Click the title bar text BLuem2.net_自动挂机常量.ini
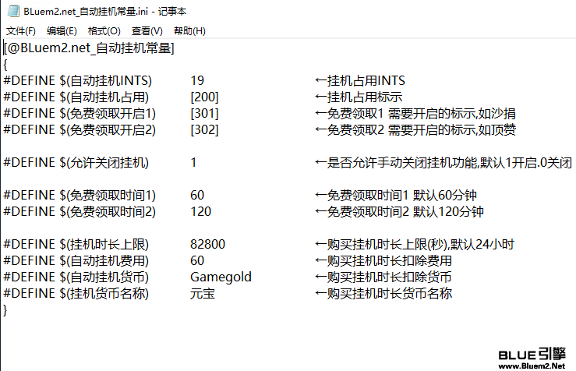The height and width of the screenshot is (371, 576). [86, 12]
